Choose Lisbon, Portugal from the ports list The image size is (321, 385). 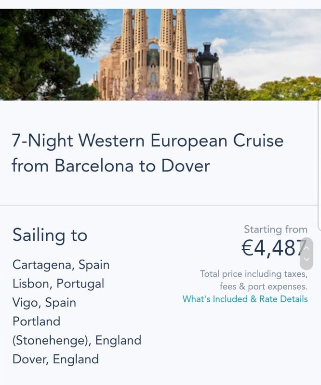(58, 283)
